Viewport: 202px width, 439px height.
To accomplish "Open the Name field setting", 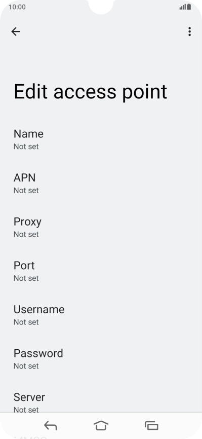I will [x=101, y=139].
